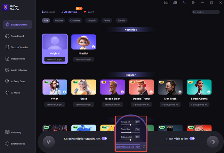Switch to the Favorit tab

89,12
